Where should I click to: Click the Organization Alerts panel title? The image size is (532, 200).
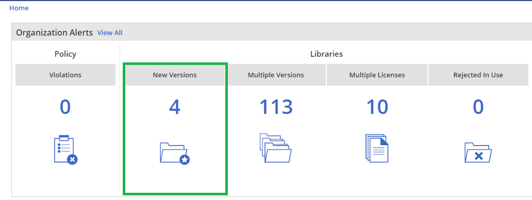coord(54,33)
